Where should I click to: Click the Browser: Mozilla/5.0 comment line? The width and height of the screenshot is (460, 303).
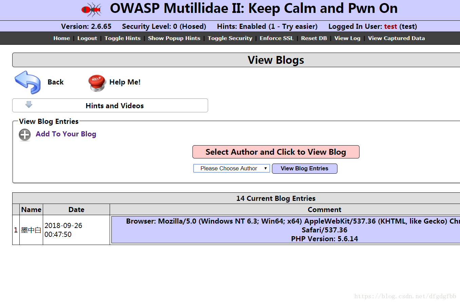[293, 221]
